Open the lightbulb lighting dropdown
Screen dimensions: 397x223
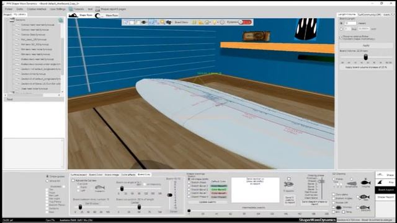pos(215,22)
